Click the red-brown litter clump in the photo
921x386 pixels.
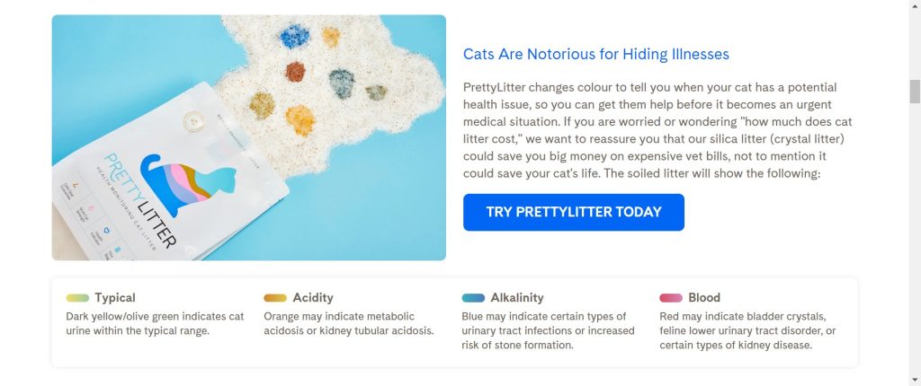(x=295, y=71)
